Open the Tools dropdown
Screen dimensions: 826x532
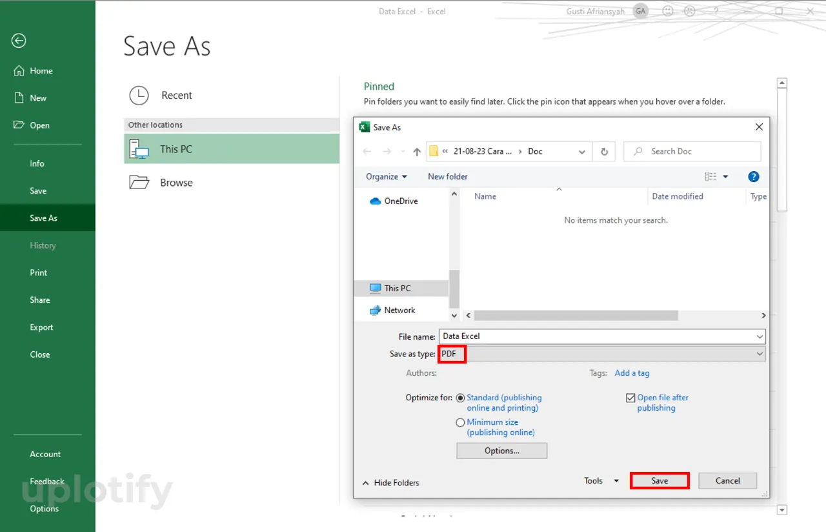(x=601, y=480)
